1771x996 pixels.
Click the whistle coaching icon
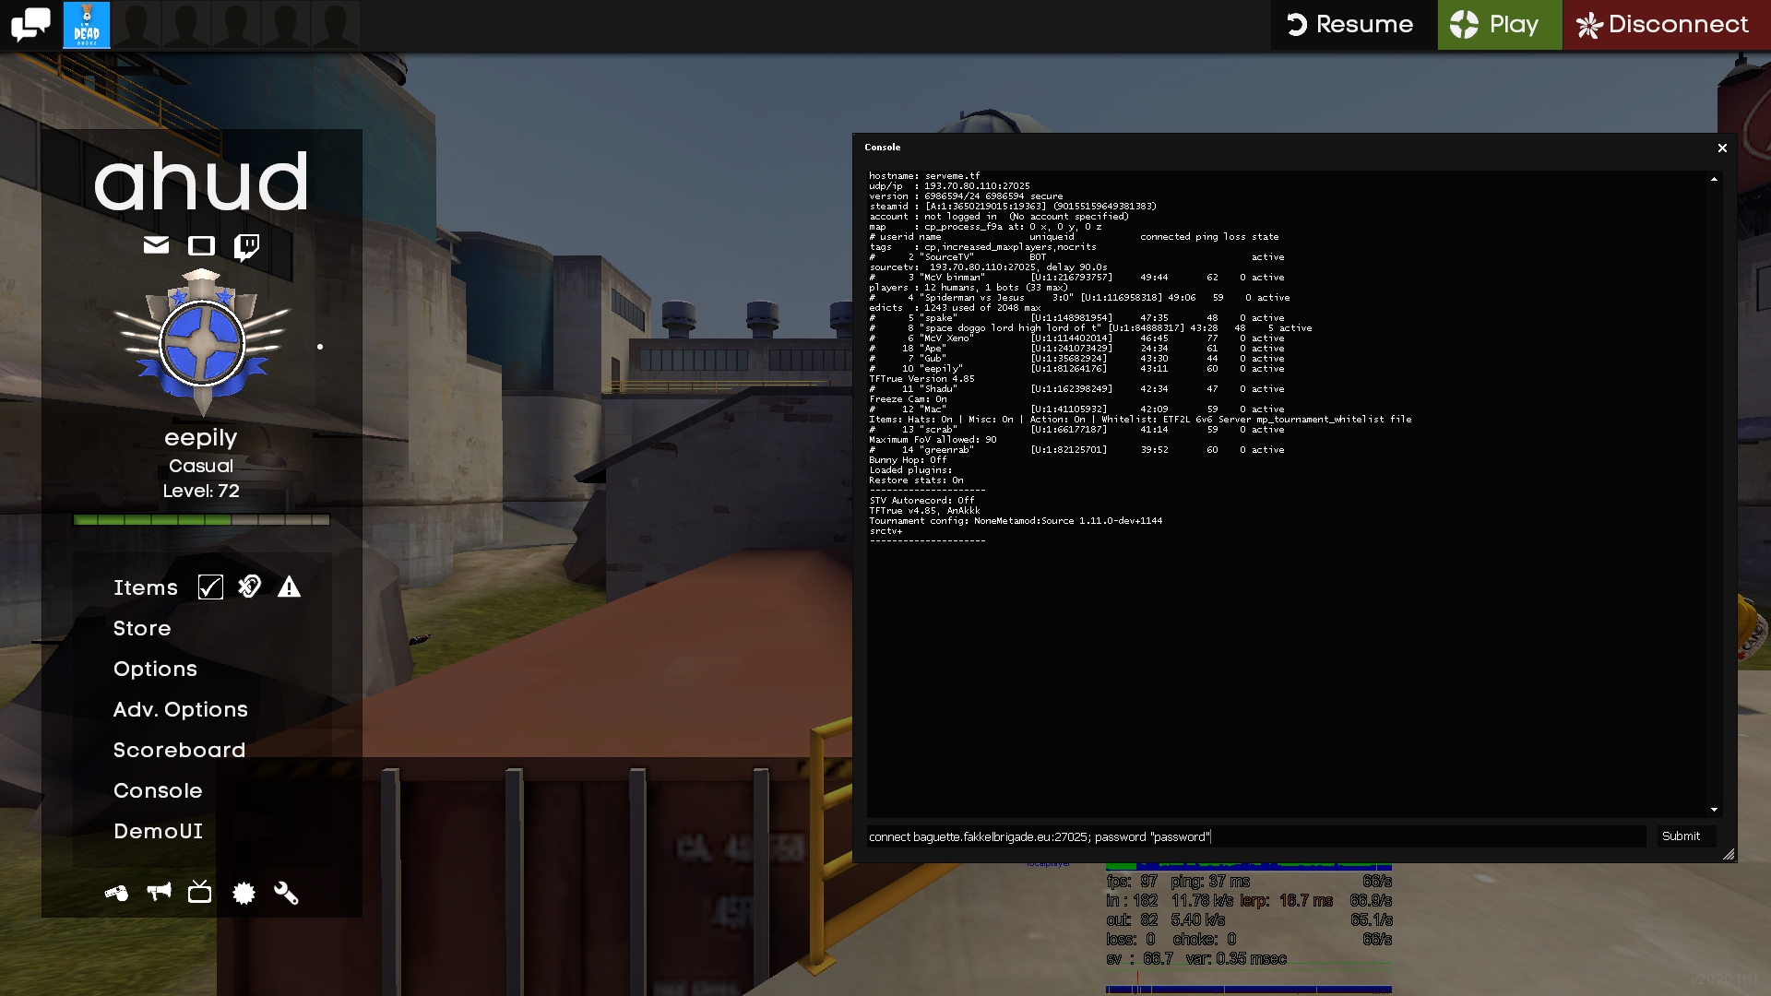coord(116,893)
